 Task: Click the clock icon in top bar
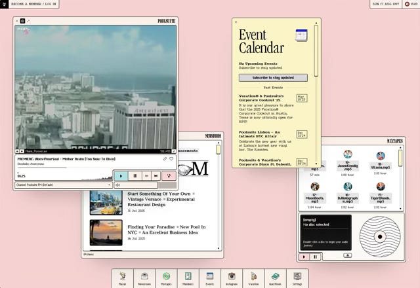407,4
